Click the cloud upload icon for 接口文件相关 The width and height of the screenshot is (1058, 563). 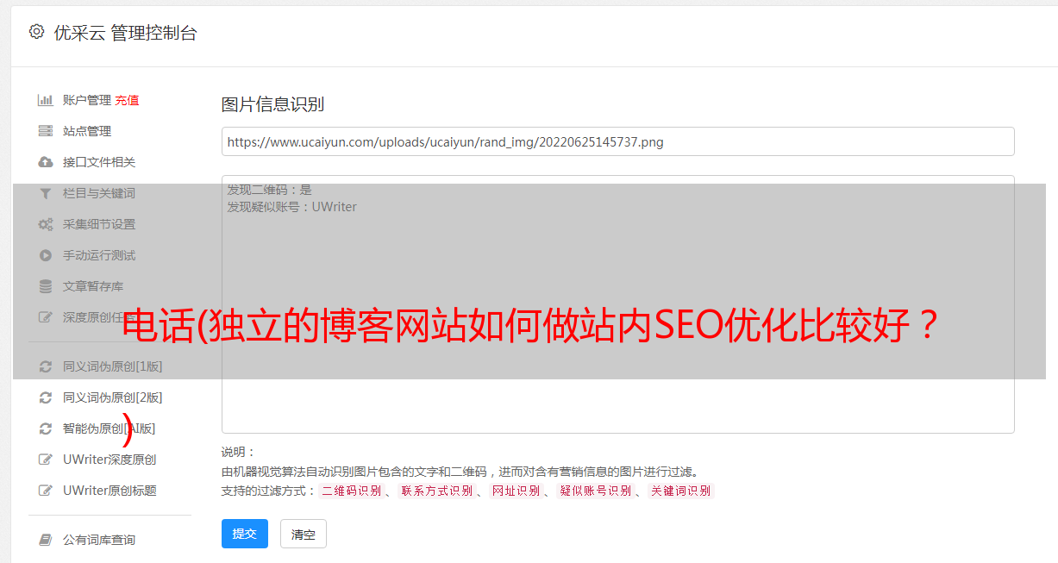(46, 162)
